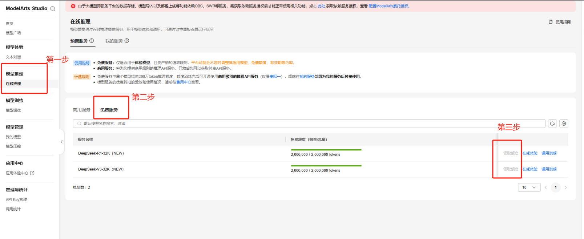The height and width of the screenshot is (239, 584).
Task: Click the 总条数: 2 text
Action: 81,187
